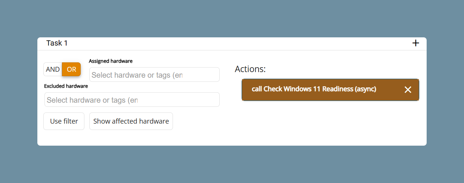
Task: Click Show affected hardware button
Action: [131, 121]
